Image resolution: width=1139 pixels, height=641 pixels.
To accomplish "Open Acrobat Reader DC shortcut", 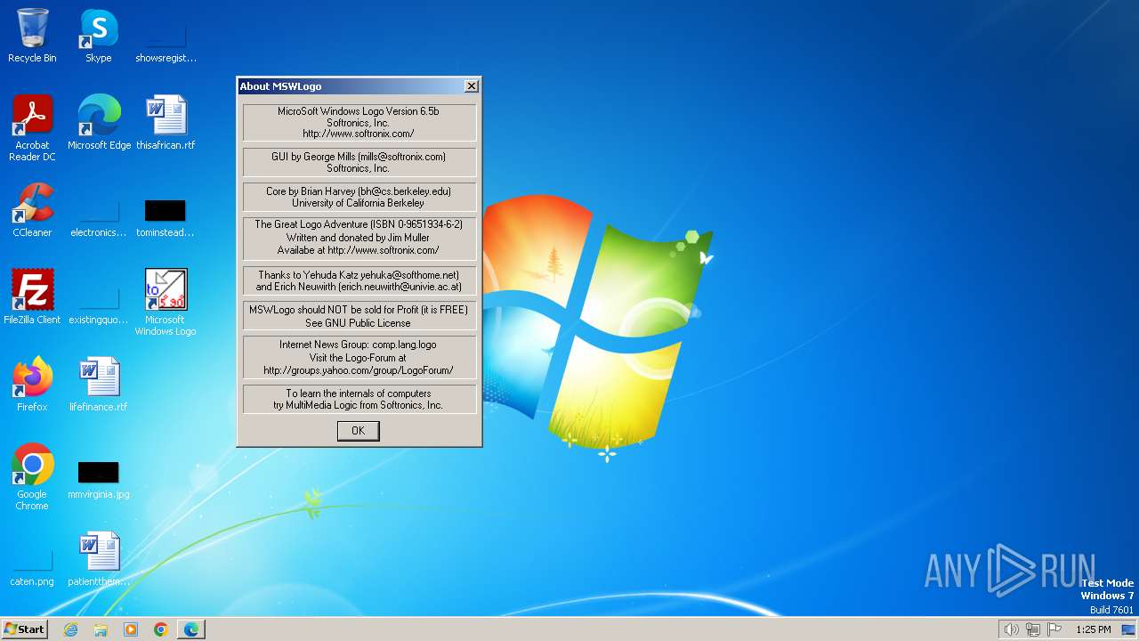I will click(32, 128).
